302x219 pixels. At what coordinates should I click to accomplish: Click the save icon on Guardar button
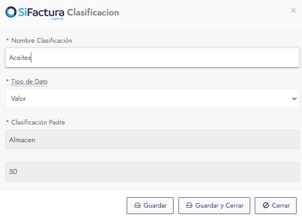(137, 205)
